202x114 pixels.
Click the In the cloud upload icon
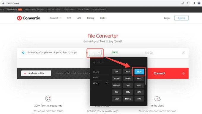click(157, 99)
